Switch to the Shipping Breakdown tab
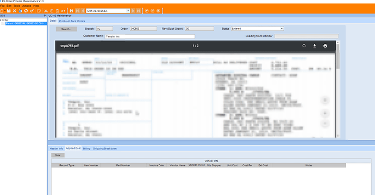This screenshot has width=375, height=195. pyautogui.click(x=105, y=148)
